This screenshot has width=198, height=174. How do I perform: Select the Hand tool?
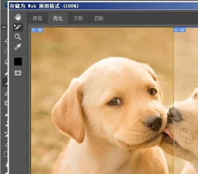click(18, 17)
